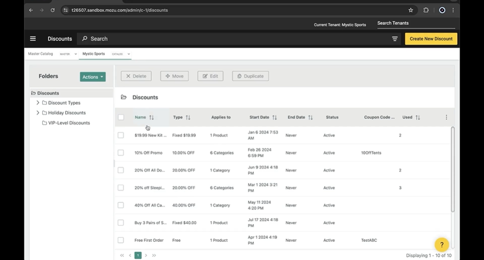Click the Applies to column header
The height and width of the screenshot is (260, 484).
point(221,117)
